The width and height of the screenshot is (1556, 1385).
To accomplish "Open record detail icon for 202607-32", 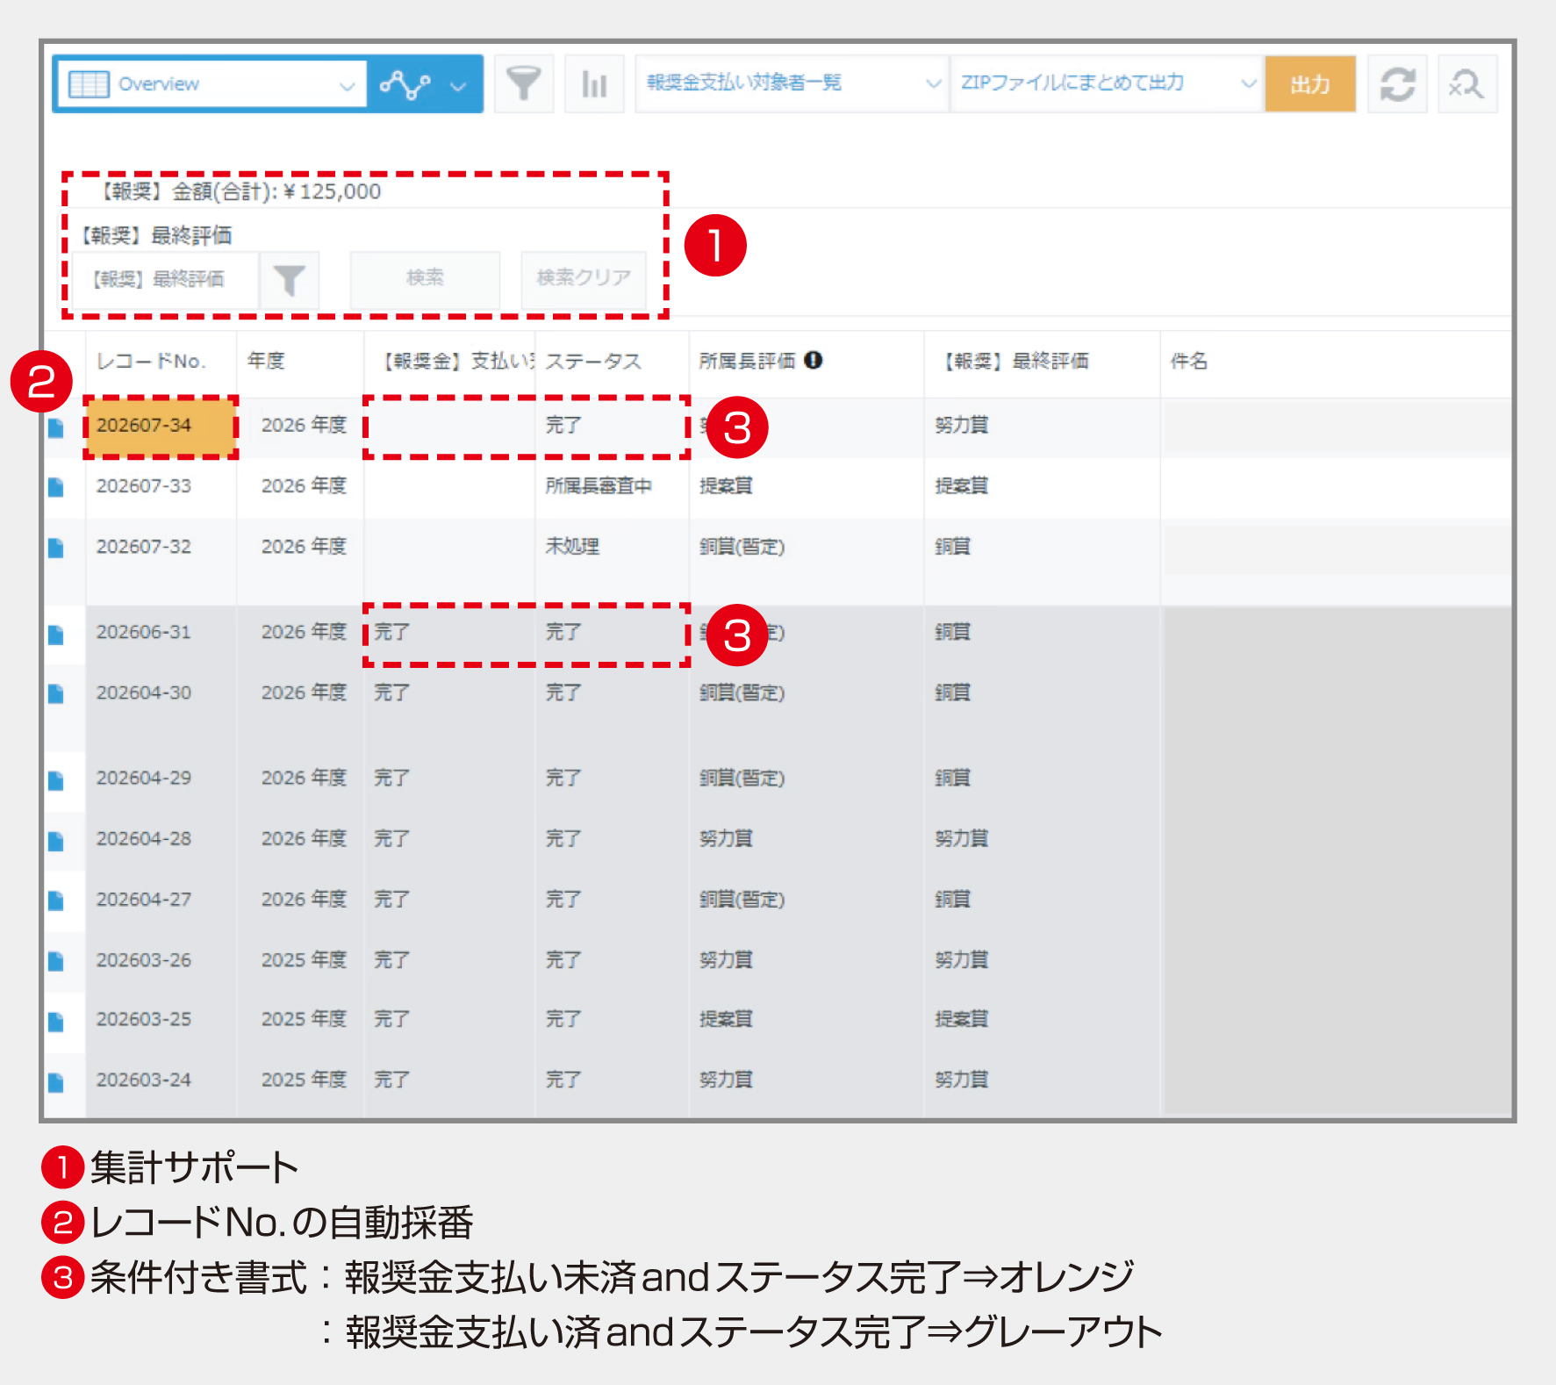I will point(56,549).
